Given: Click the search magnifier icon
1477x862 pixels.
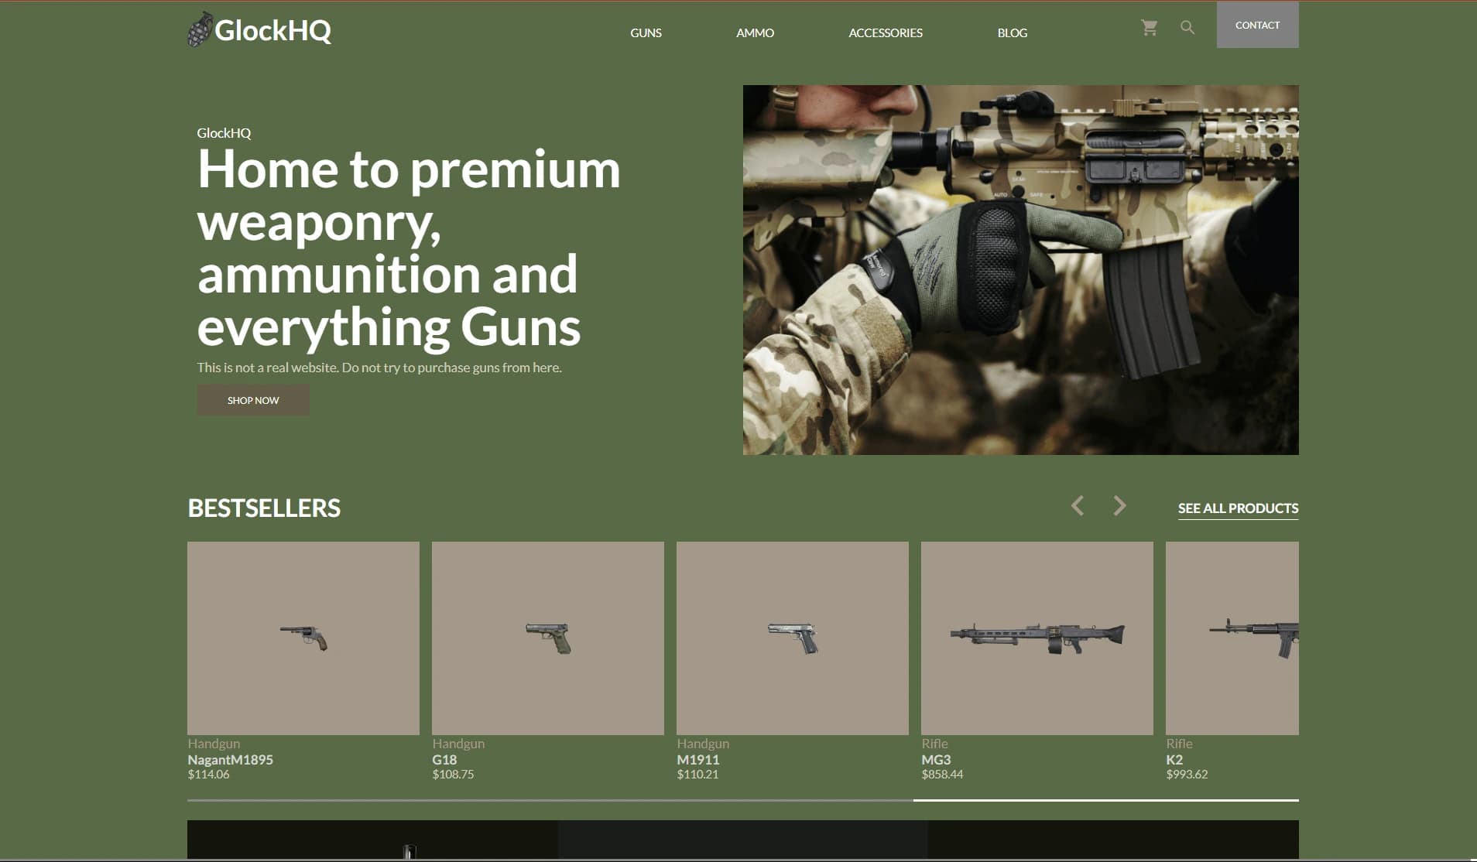Looking at the screenshot, I should [x=1187, y=28].
